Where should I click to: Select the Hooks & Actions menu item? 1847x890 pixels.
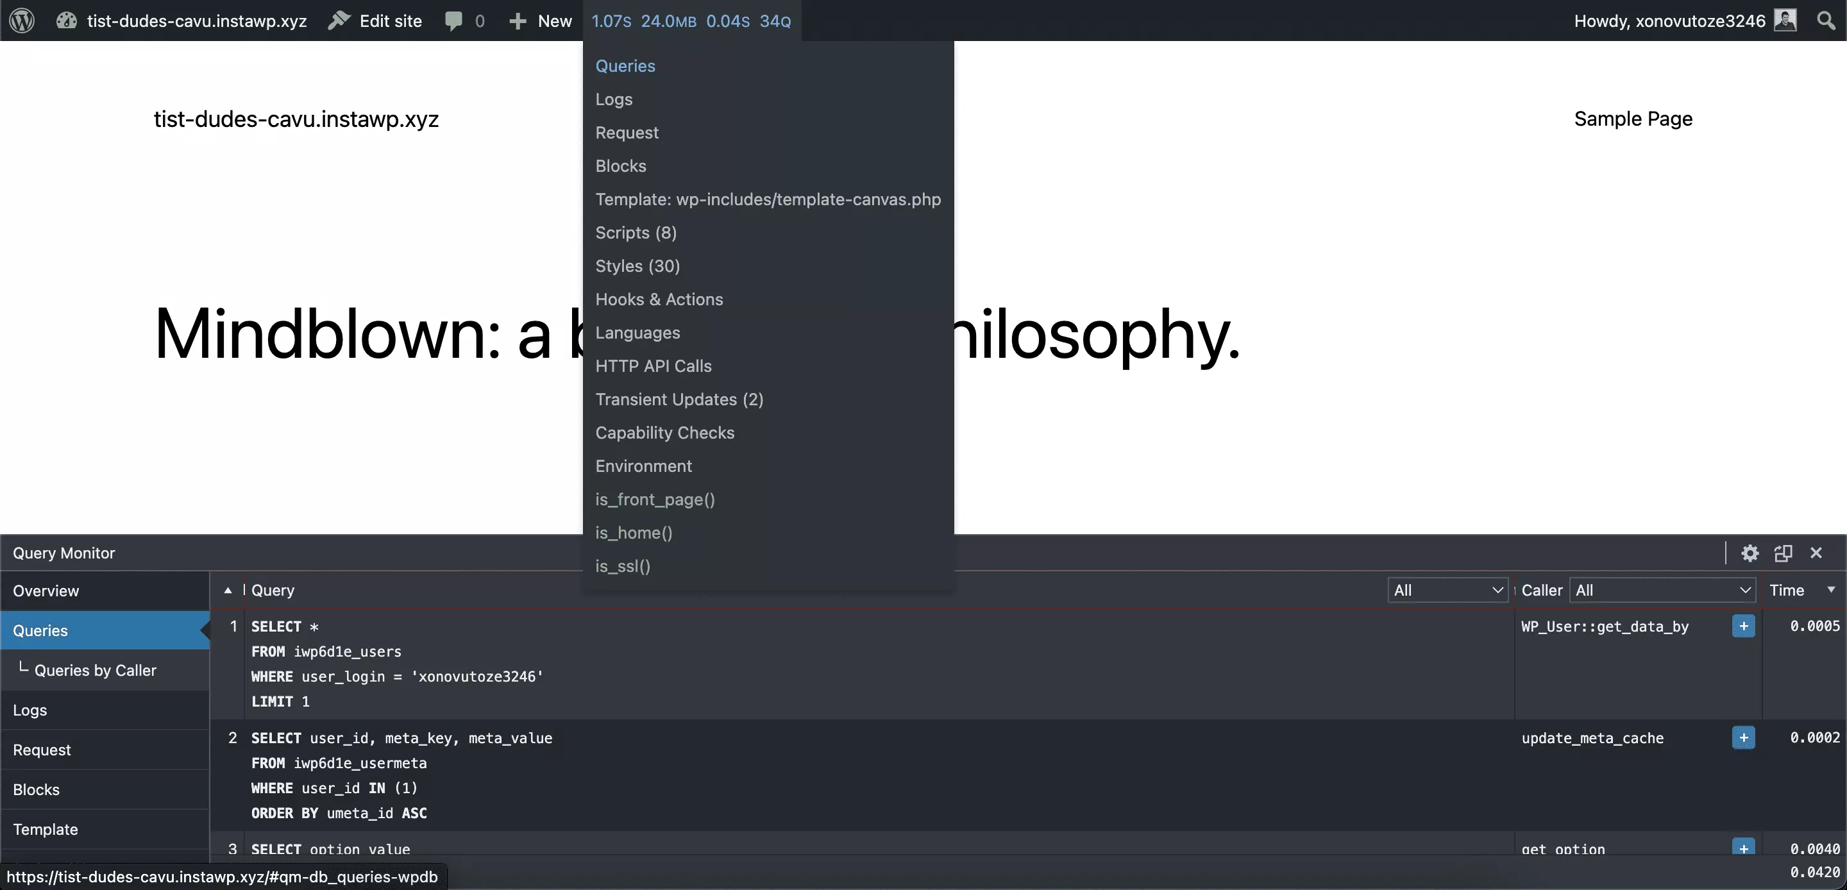click(659, 299)
